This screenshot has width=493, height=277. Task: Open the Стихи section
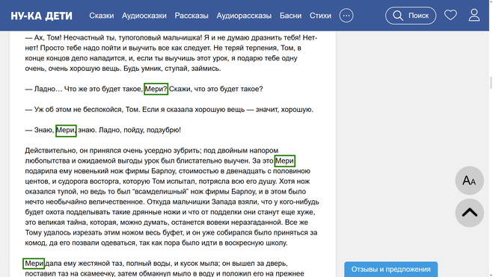pos(320,16)
